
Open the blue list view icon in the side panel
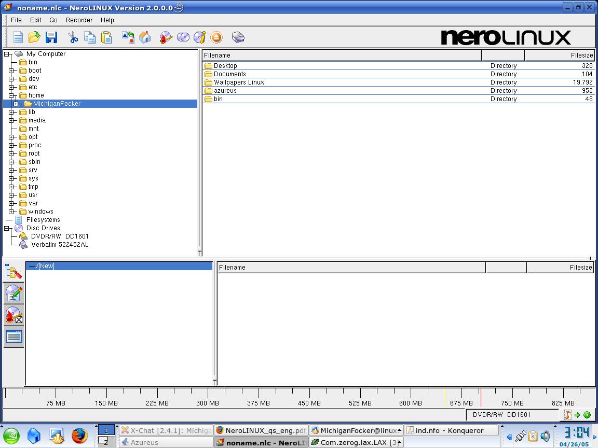point(13,337)
